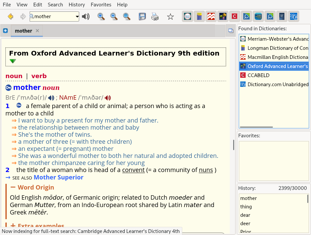Close the mother tab
The image size is (311, 235).
click(x=37, y=31)
